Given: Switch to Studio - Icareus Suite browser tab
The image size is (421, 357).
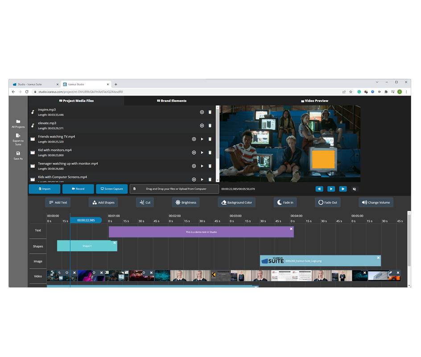Looking at the screenshot, I should pos(35,84).
